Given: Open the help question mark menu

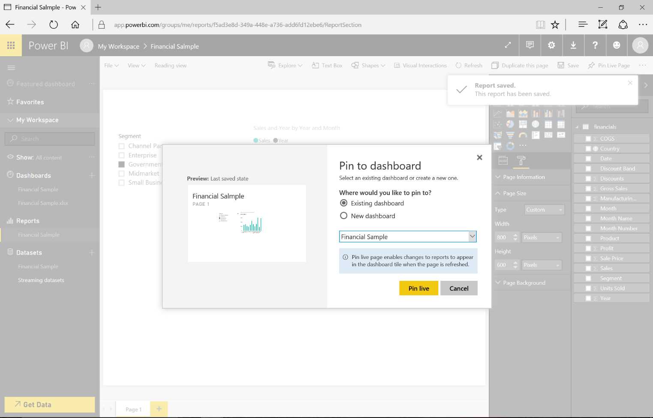Looking at the screenshot, I should (x=595, y=45).
